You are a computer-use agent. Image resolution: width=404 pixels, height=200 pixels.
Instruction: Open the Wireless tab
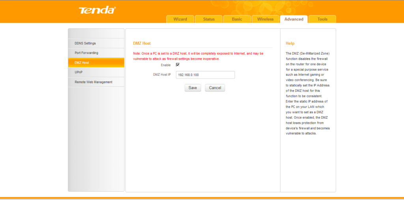265,19
